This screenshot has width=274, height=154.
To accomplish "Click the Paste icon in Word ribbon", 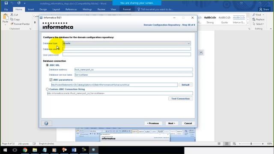I will click(x=6, y=17).
